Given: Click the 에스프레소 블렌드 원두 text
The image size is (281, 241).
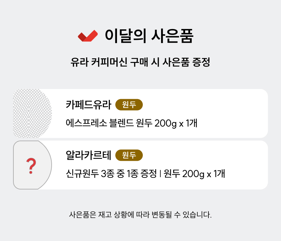Looking at the screenshot, I should point(109,124).
